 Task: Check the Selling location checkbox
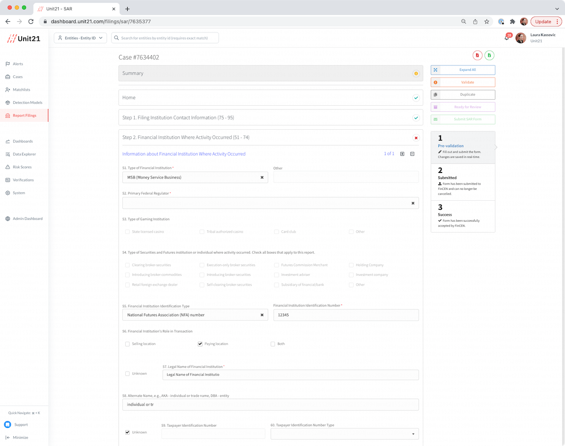pos(128,344)
